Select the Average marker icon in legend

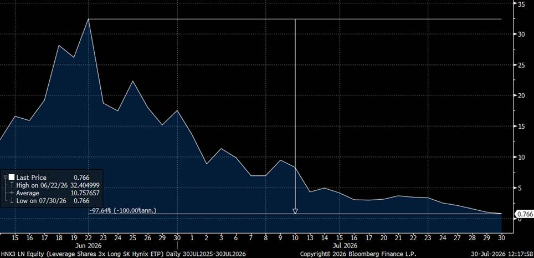(11, 193)
